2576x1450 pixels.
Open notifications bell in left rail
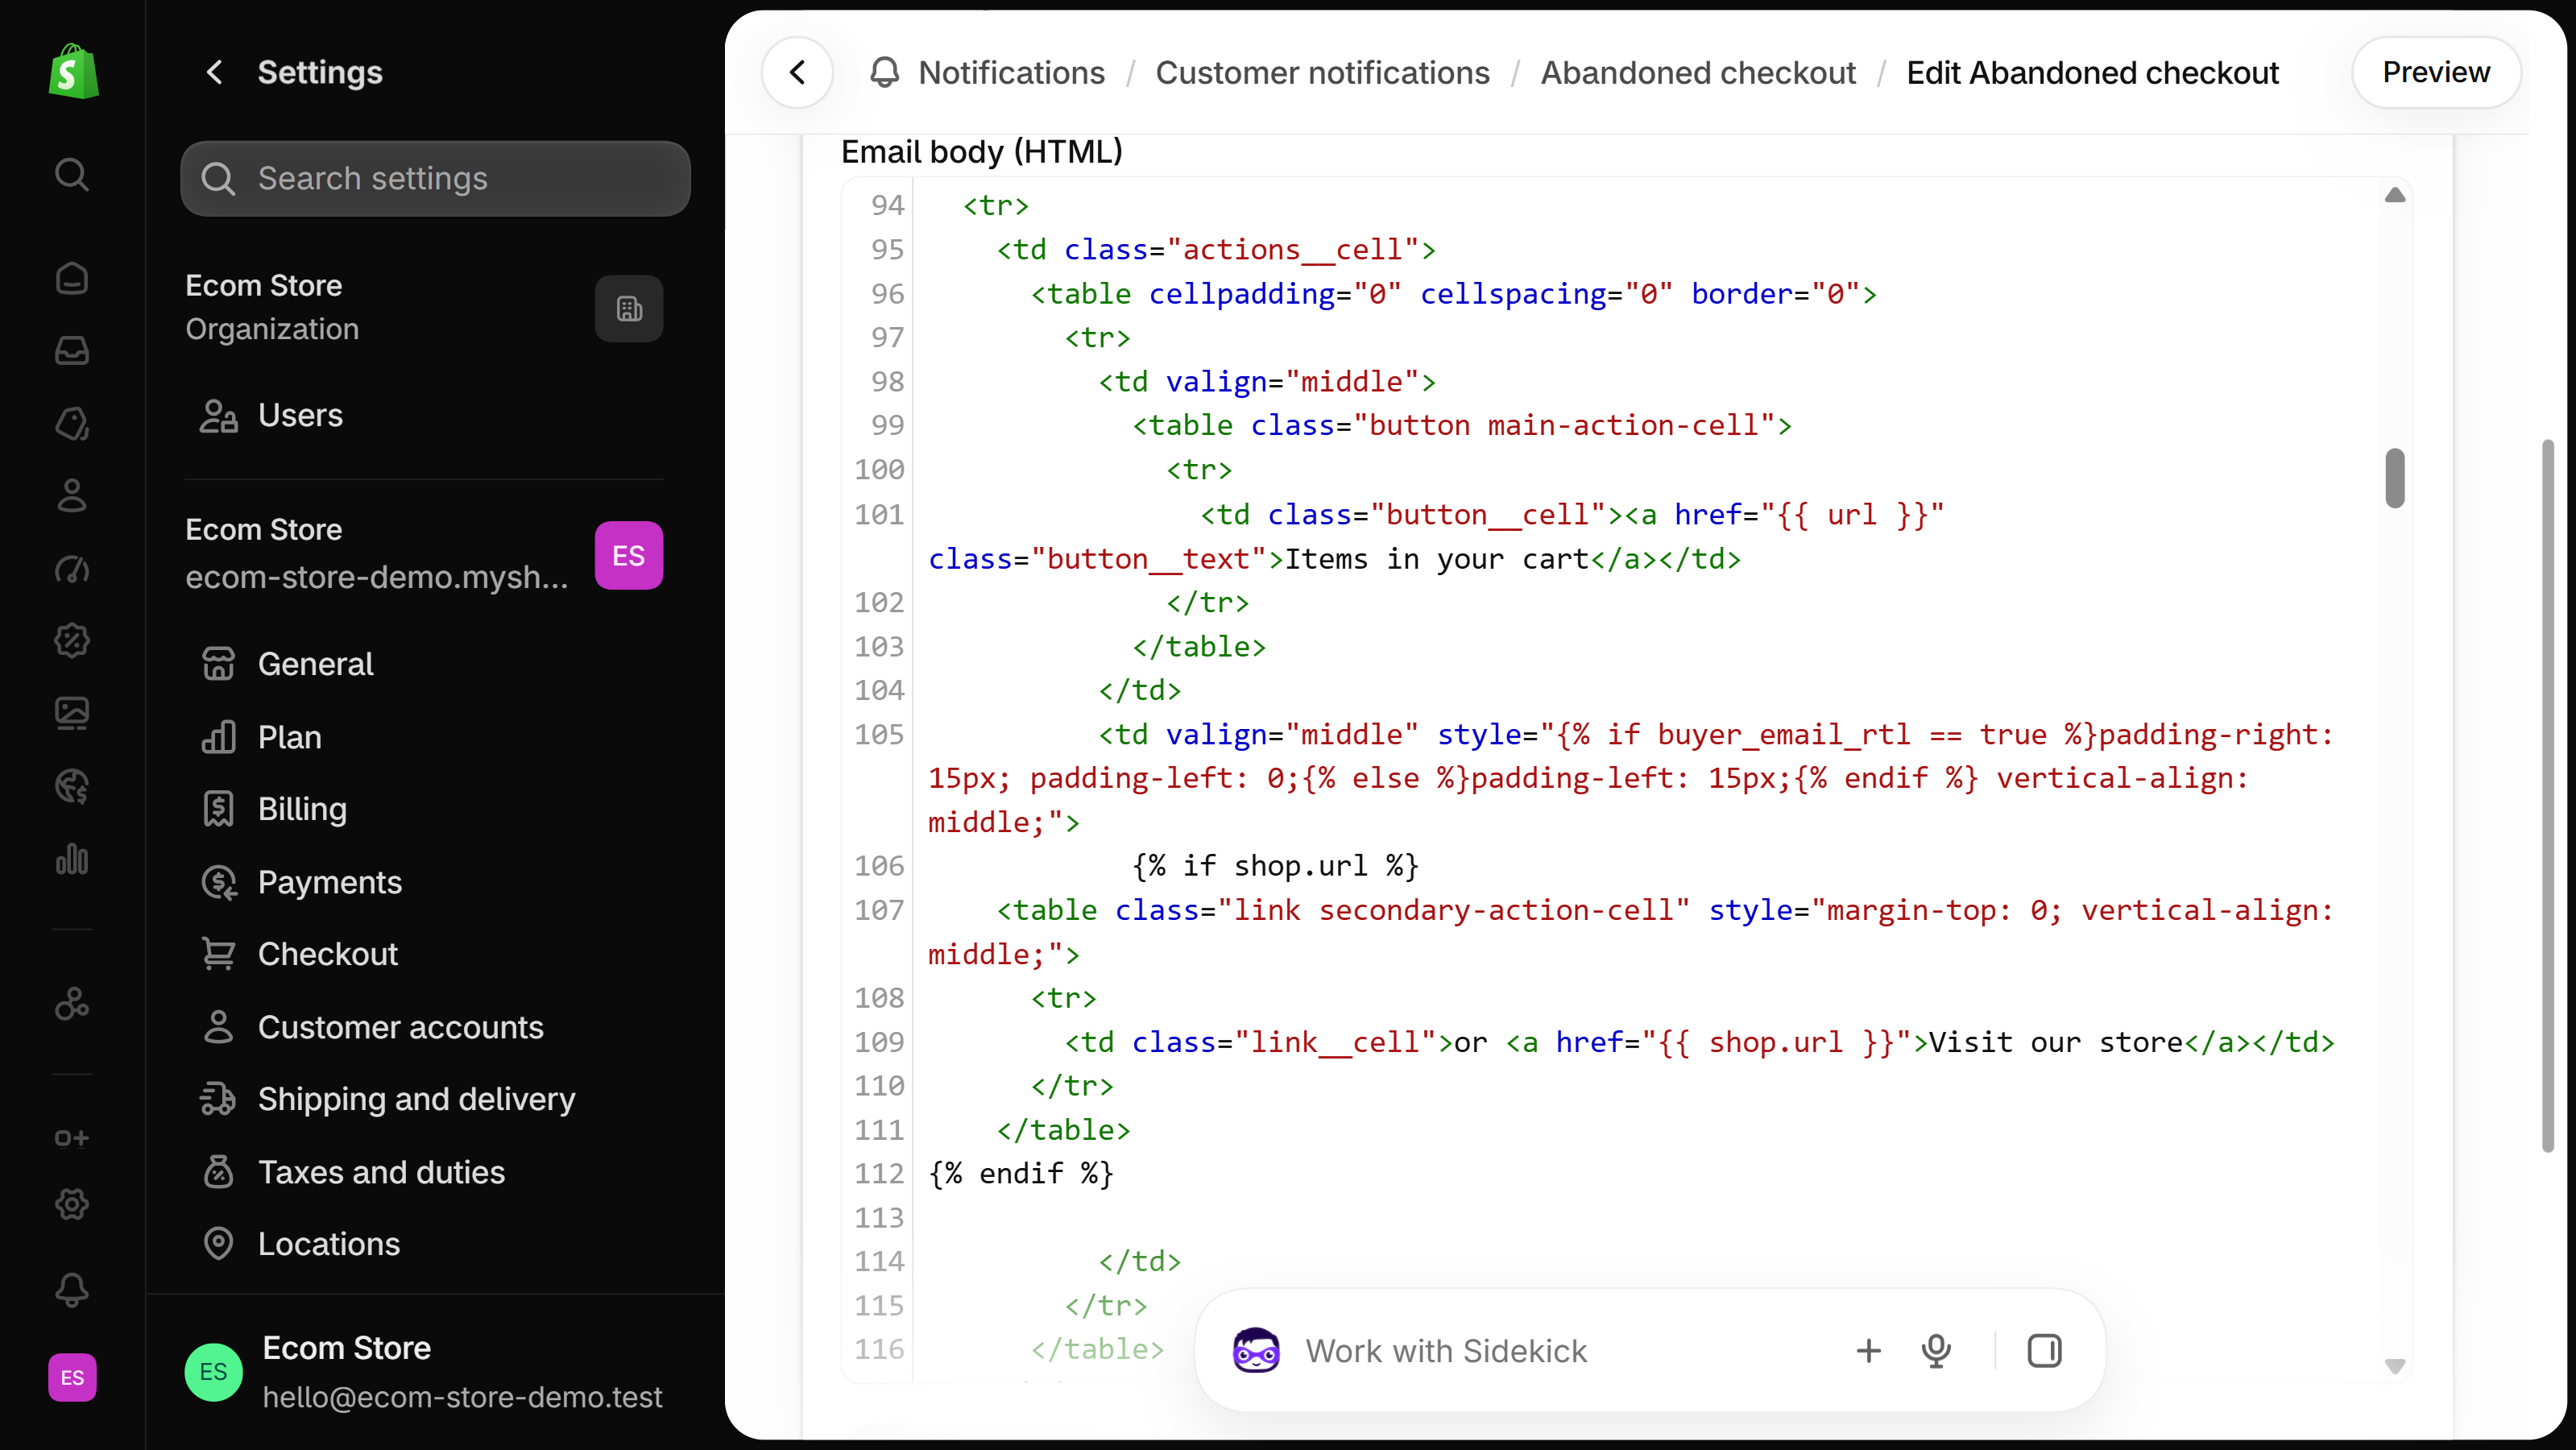point(72,1289)
